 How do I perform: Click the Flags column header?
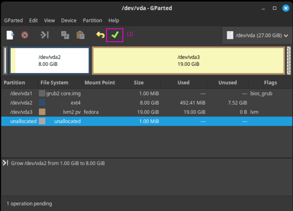(270, 83)
